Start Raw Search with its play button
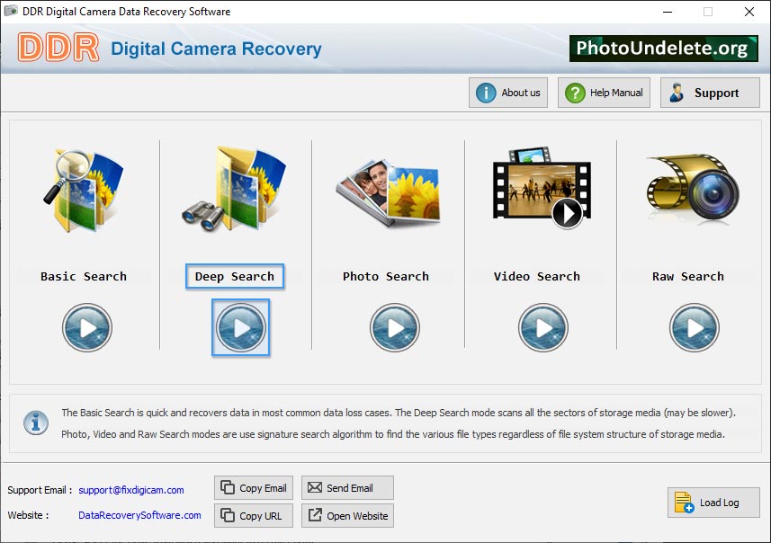Screen dimensions: 771x543 [x=694, y=328]
